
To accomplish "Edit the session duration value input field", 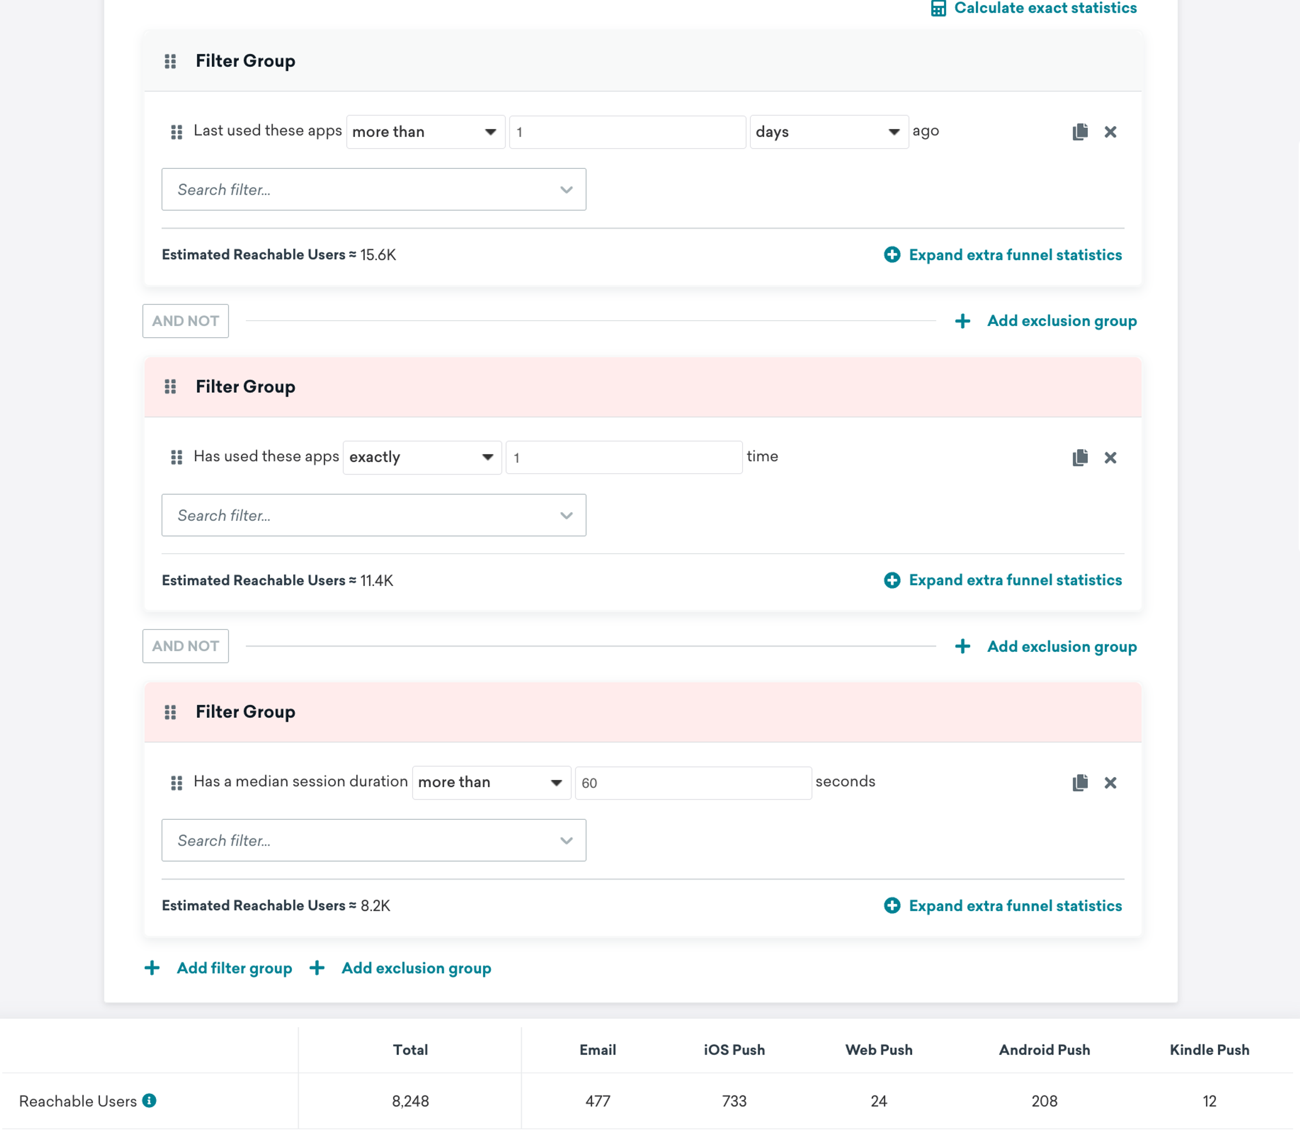I will point(691,782).
